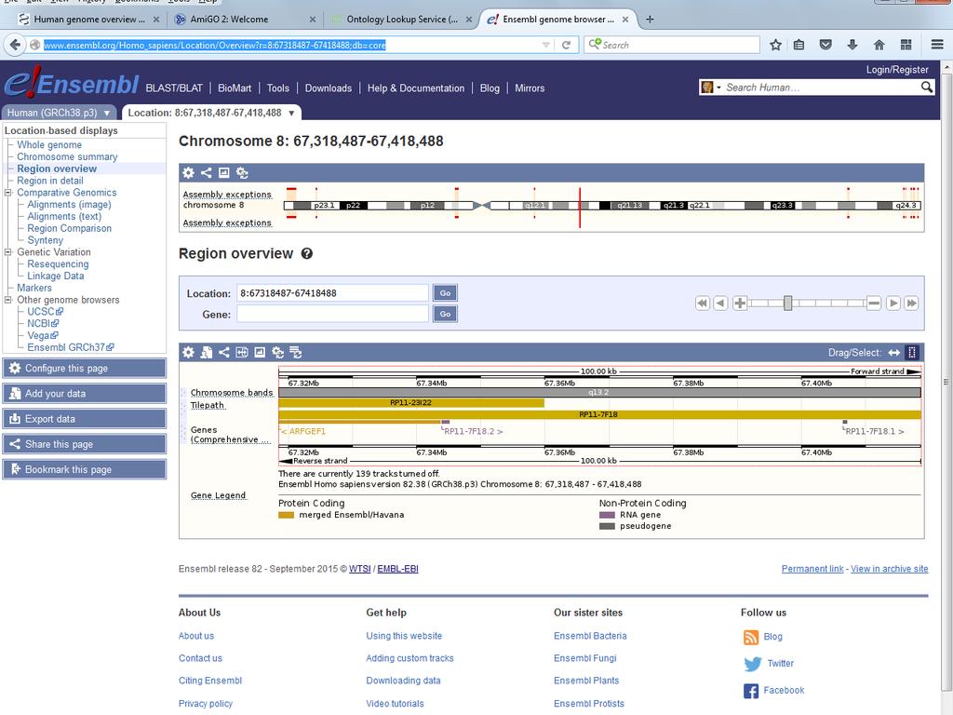Zoom in with plus button
The image size is (953, 715).
(739, 303)
